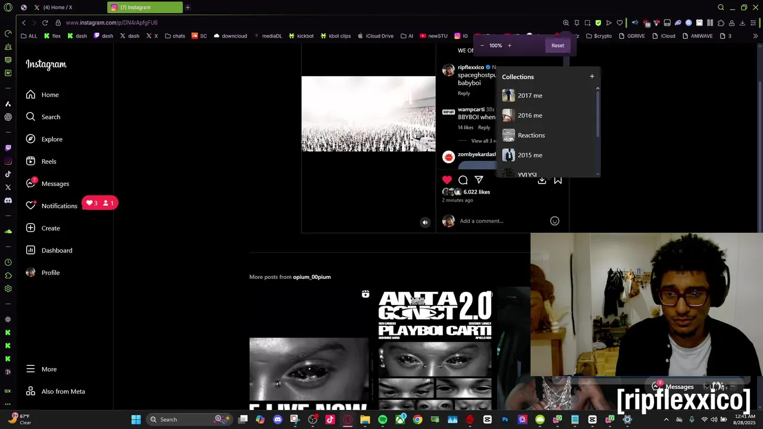Select the Reactions collection
The height and width of the screenshot is (429, 763).
[x=548, y=135]
